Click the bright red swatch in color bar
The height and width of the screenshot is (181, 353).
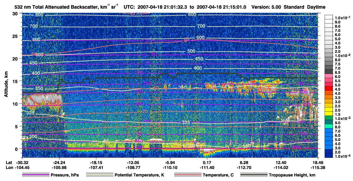coord(328,89)
